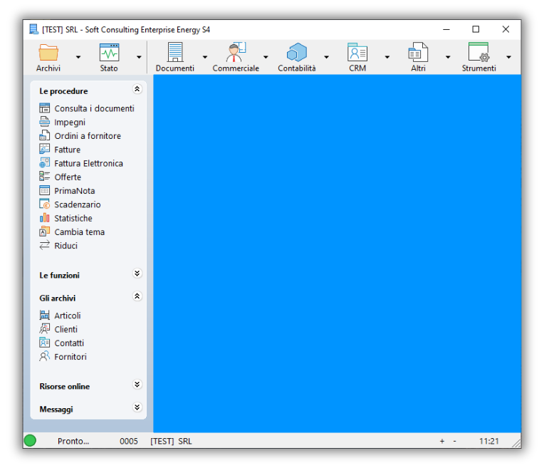Expand the Le funzioni section

(x=137, y=274)
